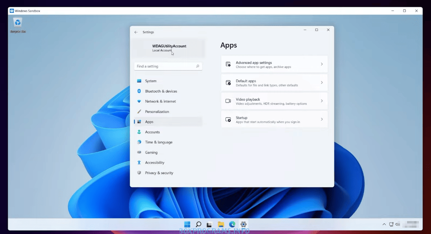Image resolution: width=431 pixels, height=234 pixels.
Task: Launch File Explorer from the taskbar
Action: tap(221, 224)
